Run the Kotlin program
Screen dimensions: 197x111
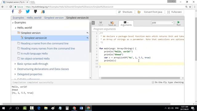pyautogui.click(x=179, y=23)
